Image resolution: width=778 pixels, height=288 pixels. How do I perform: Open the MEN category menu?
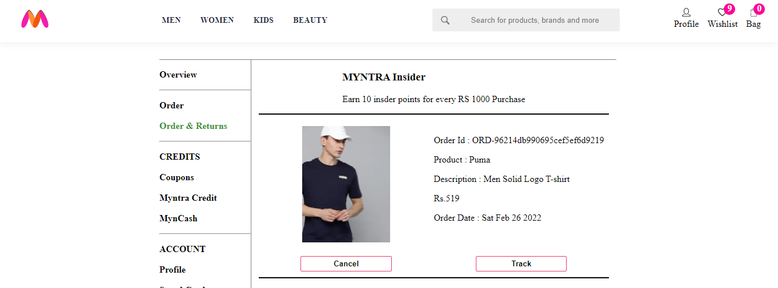coord(171,20)
